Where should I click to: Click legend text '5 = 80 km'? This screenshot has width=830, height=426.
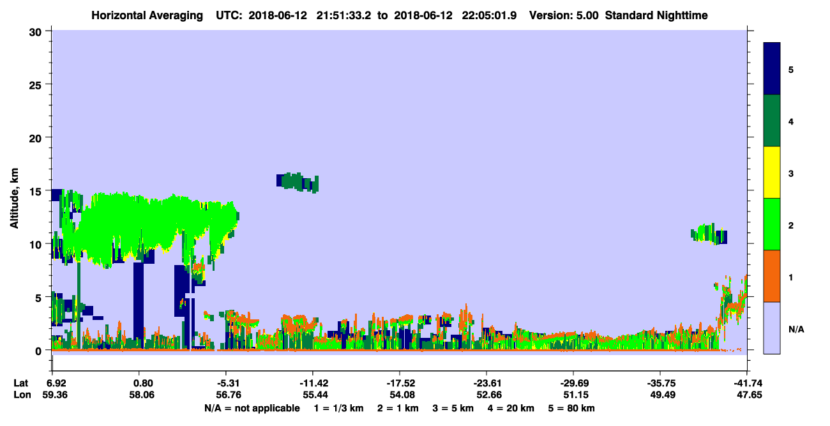coord(572,408)
